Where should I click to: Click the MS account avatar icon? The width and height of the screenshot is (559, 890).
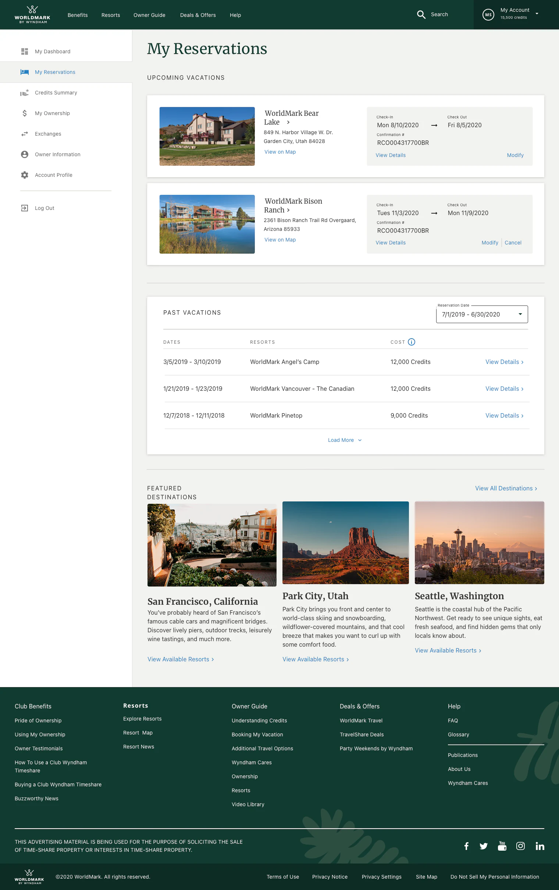[x=488, y=15]
